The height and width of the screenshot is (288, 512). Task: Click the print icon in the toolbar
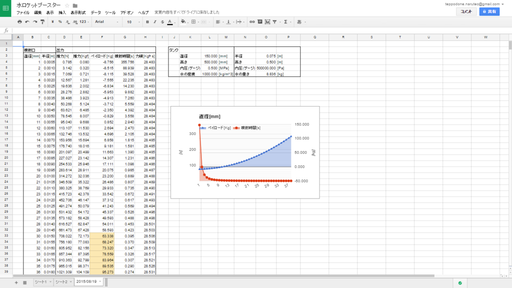[x=19, y=22]
